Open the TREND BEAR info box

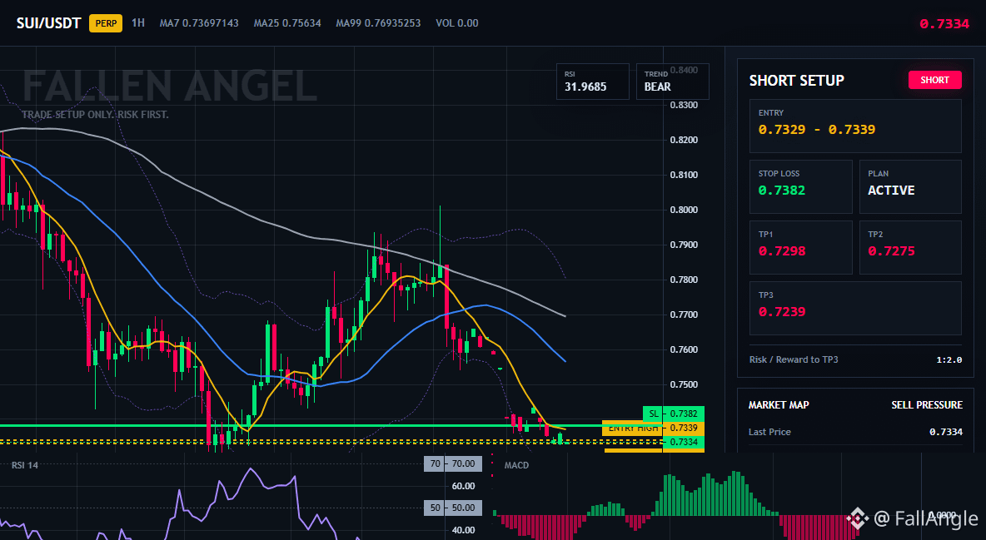tap(672, 82)
